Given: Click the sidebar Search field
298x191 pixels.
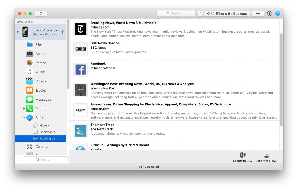Looking at the screenshot, I should pyautogui.click(x=46, y=159).
